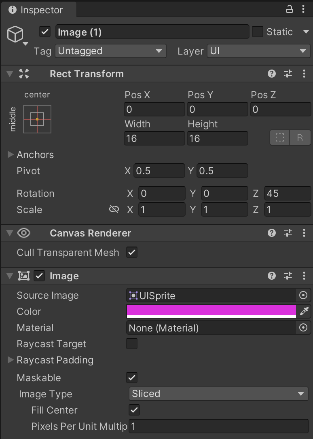Click the anchor presets box
This screenshot has width=313, height=439.
click(37, 119)
